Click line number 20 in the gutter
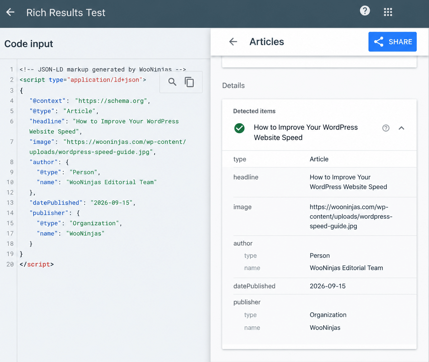Viewport: 429px width, 362px height. tap(10, 264)
